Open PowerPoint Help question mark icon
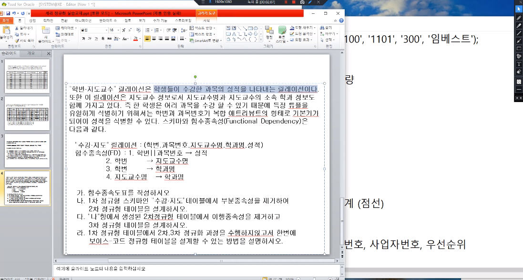 341,21
